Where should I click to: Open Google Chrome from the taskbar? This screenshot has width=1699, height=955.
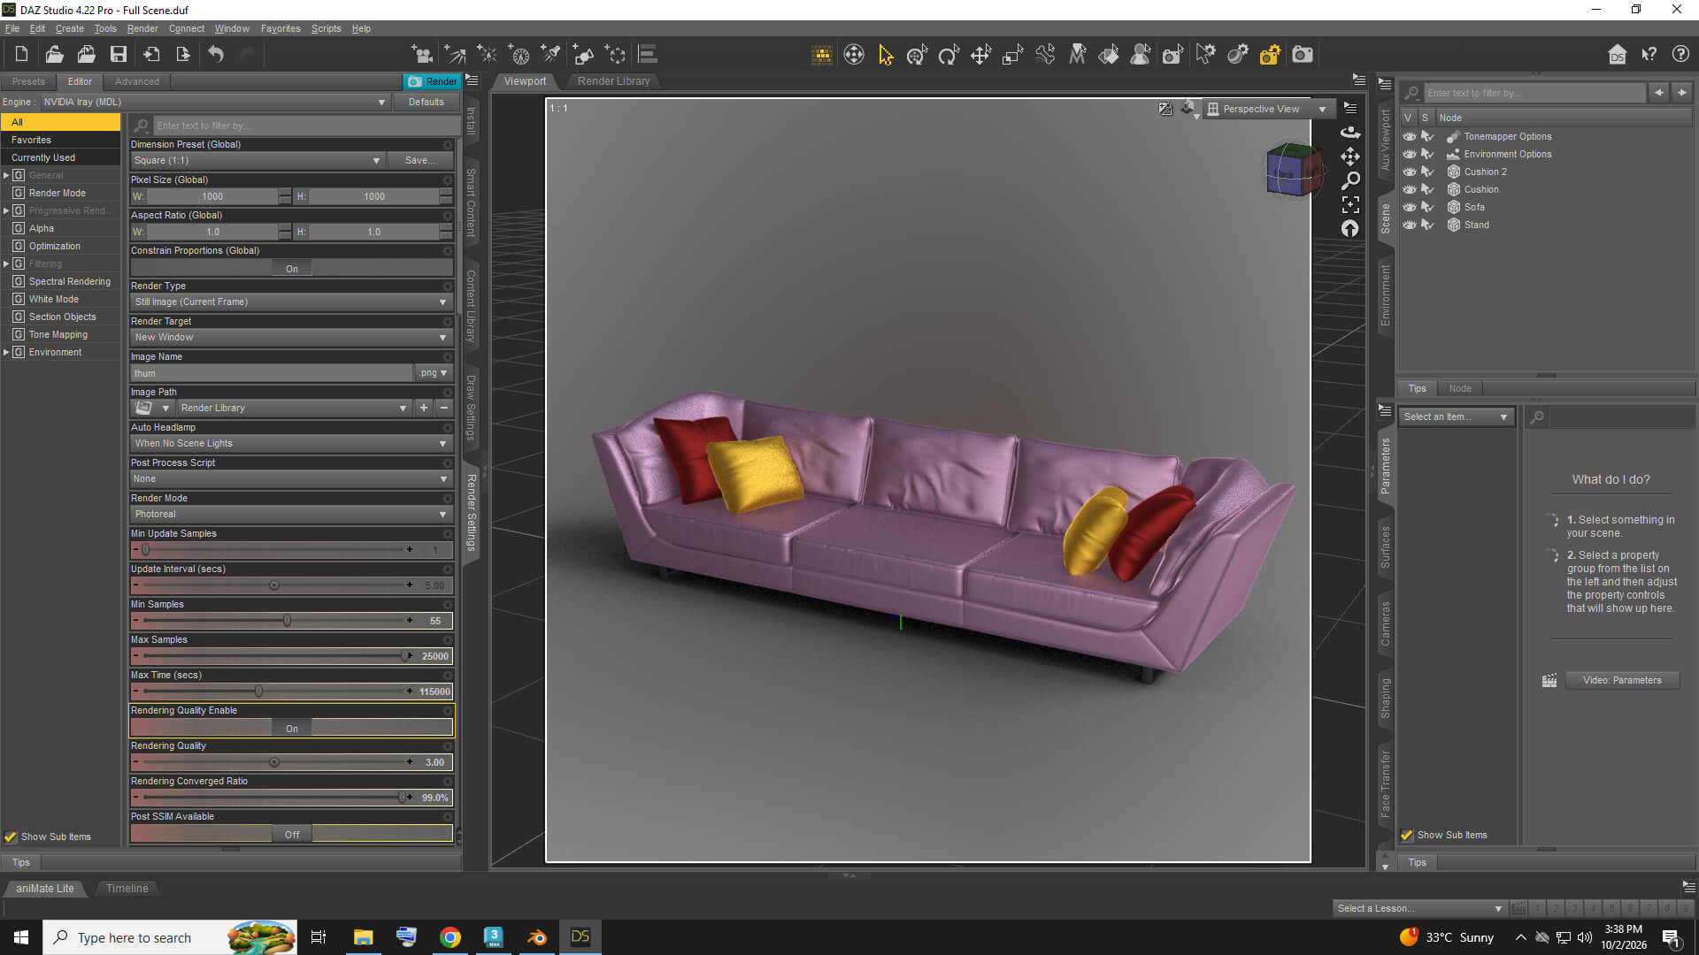pyautogui.click(x=450, y=937)
